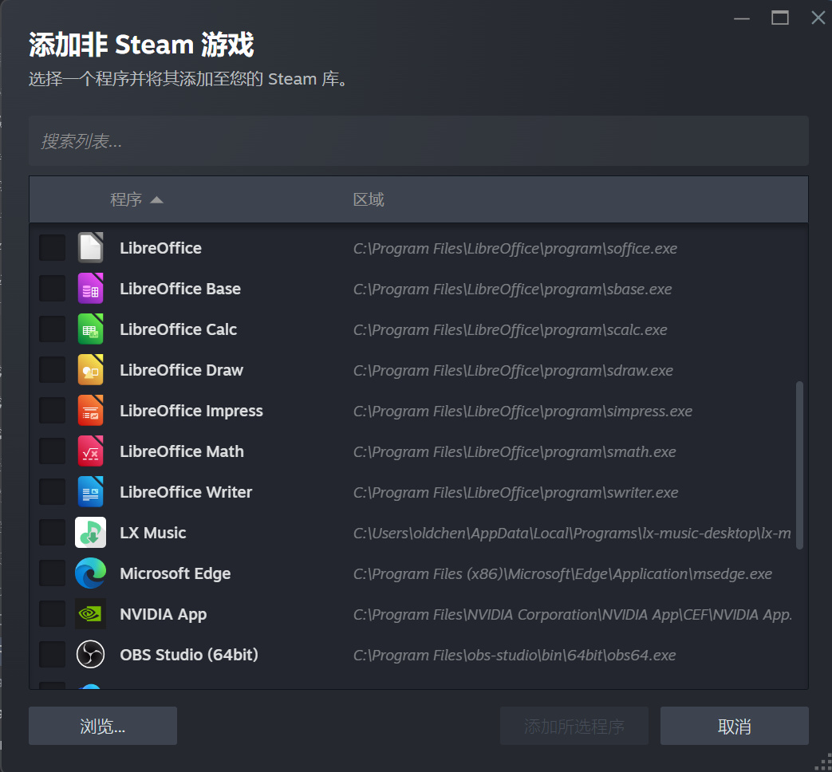Select the NVIDIA App name text
This screenshot has width=832, height=772.
coord(164,614)
